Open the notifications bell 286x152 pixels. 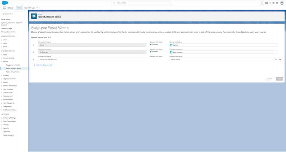(x=277, y=3)
